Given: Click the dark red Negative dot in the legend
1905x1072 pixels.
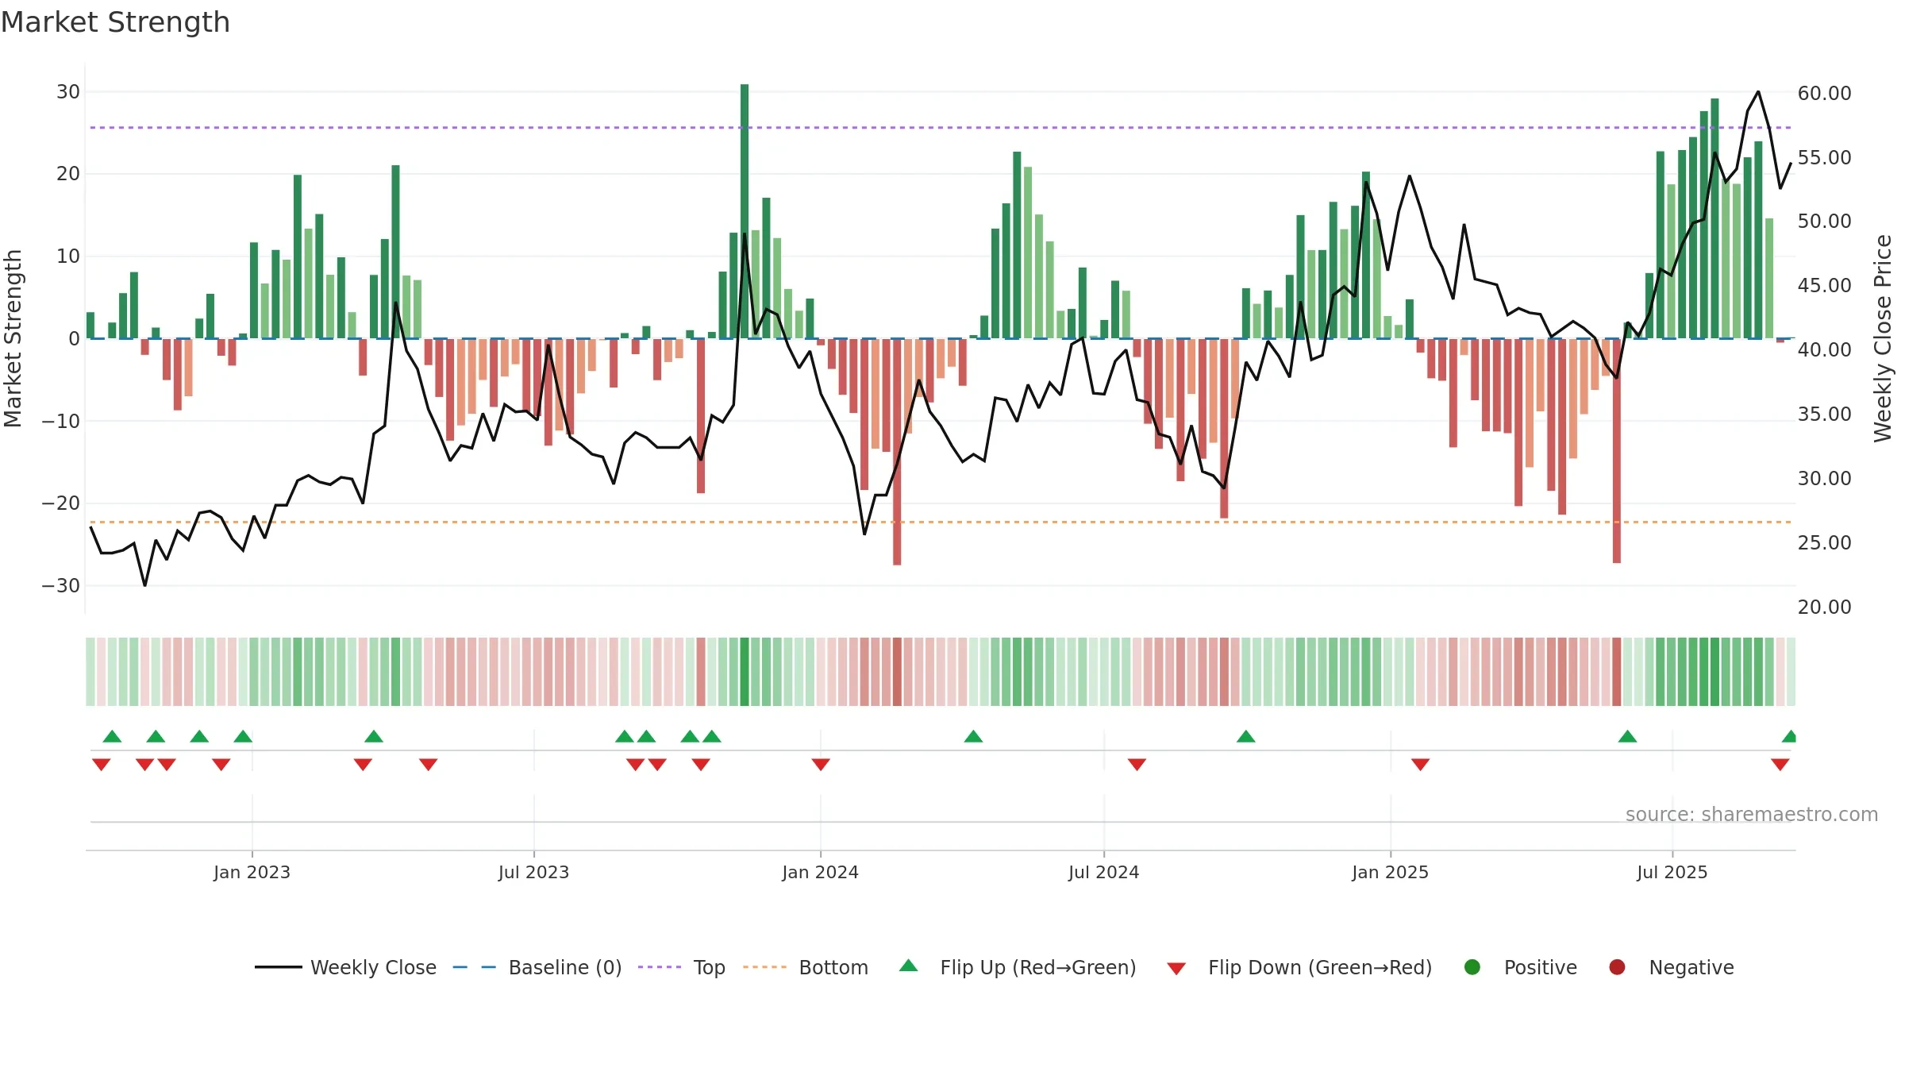Looking at the screenshot, I should tap(1617, 967).
